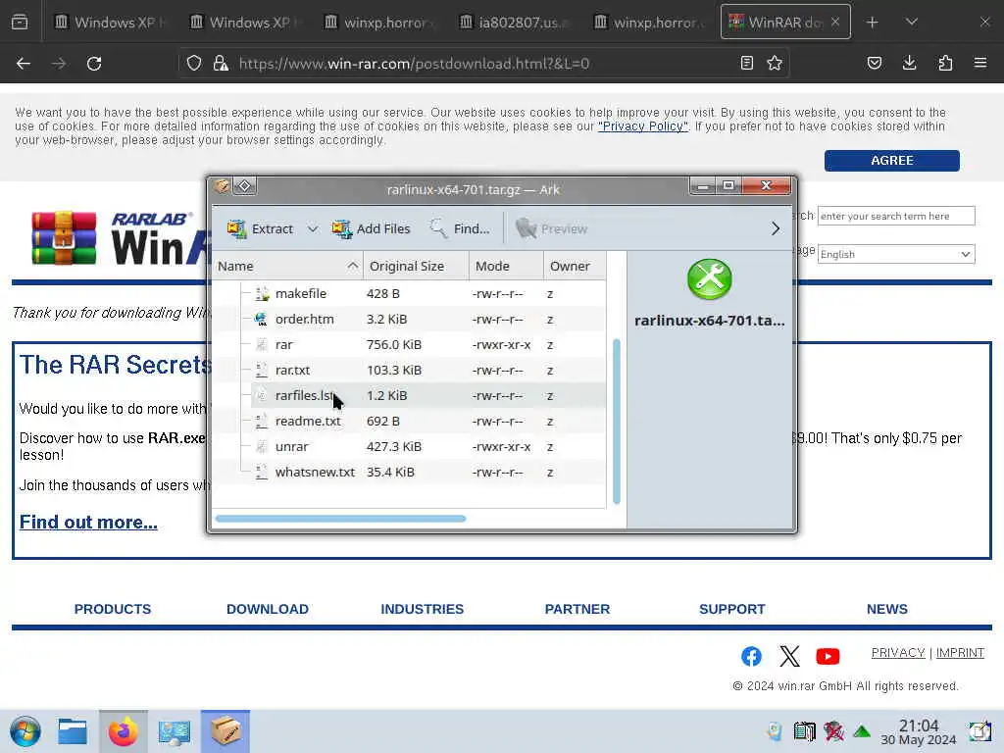1004x753 pixels.
Task: Select the makefile file icon
Action: coord(262,294)
